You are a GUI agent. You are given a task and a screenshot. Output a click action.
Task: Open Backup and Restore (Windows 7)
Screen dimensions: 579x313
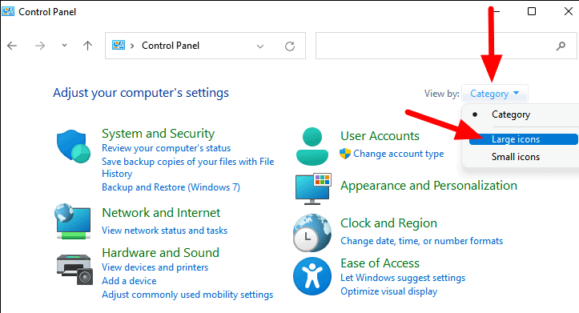click(171, 187)
